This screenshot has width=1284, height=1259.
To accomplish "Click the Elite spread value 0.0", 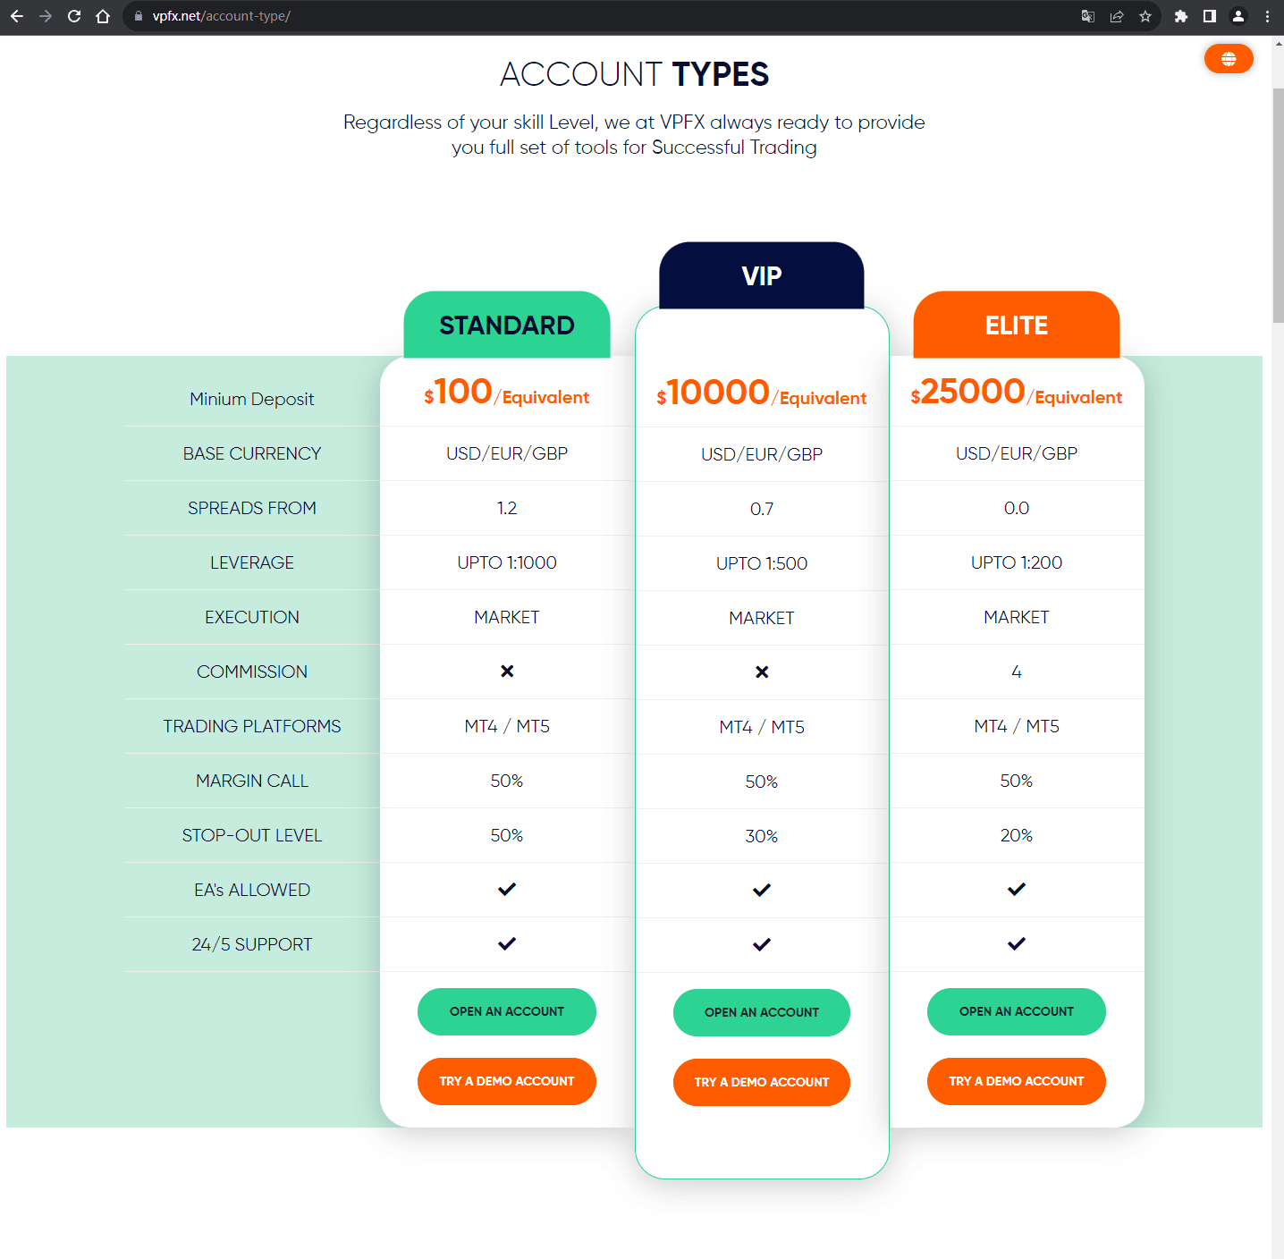I will pyautogui.click(x=1017, y=508).
